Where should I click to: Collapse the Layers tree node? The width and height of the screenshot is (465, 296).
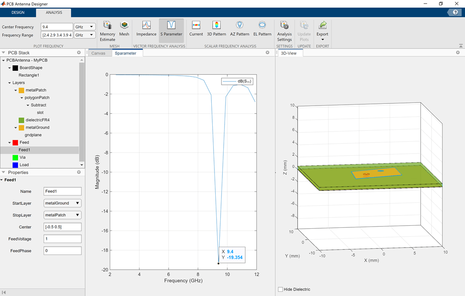coord(10,83)
